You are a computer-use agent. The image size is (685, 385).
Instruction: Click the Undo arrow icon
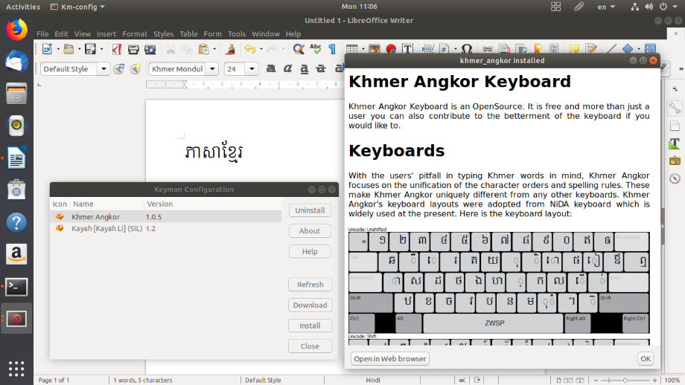pos(249,50)
